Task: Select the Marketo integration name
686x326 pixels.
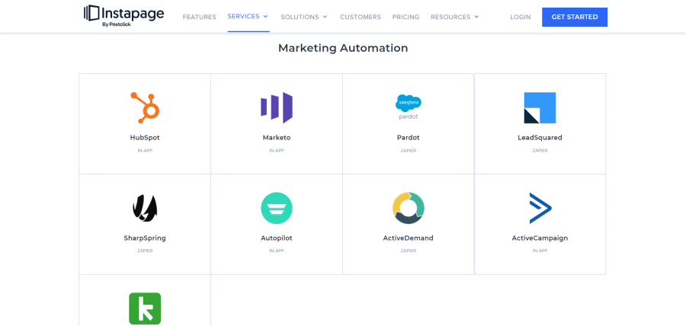Action: tap(277, 138)
